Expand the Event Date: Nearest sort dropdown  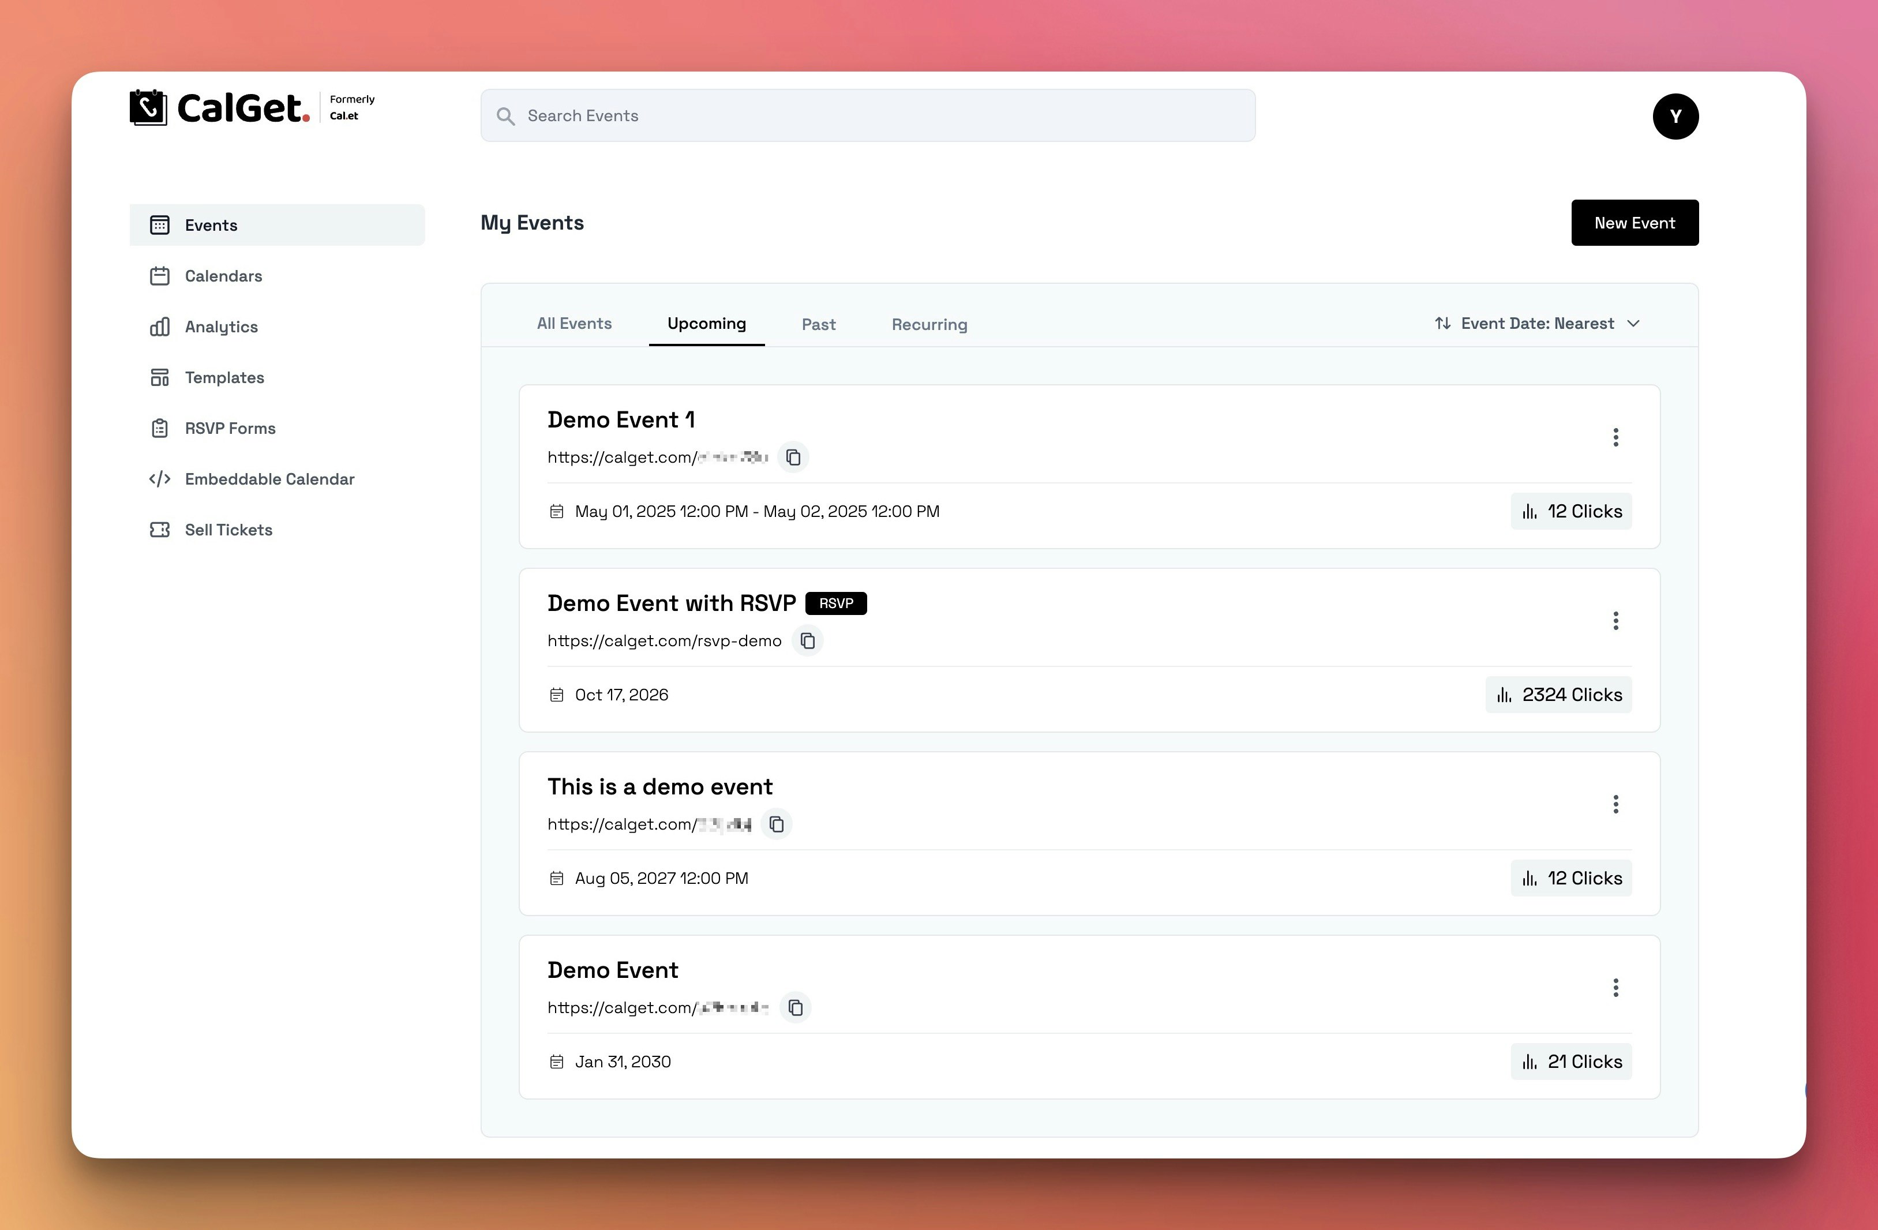pos(1536,324)
